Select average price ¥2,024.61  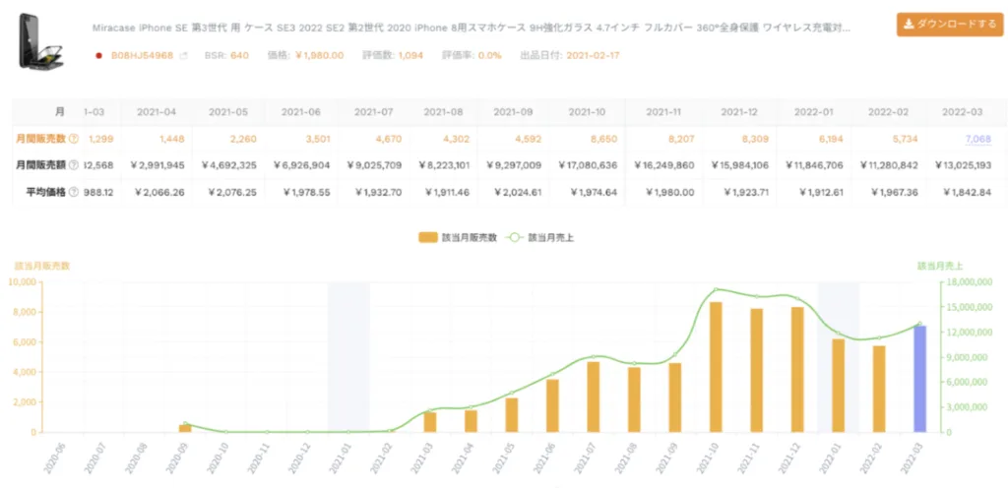[516, 193]
